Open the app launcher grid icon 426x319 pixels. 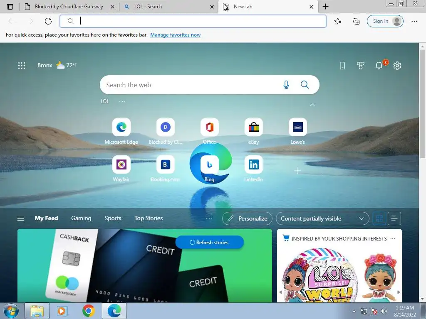pos(22,65)
